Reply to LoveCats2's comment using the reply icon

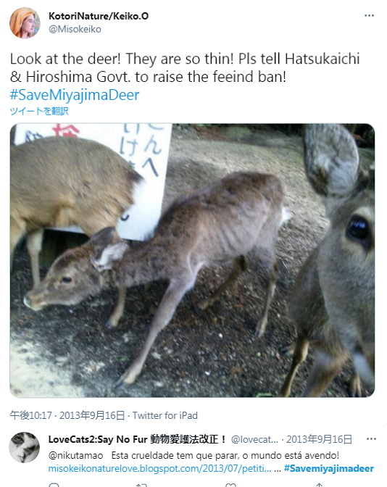click(x=54, y=485)
